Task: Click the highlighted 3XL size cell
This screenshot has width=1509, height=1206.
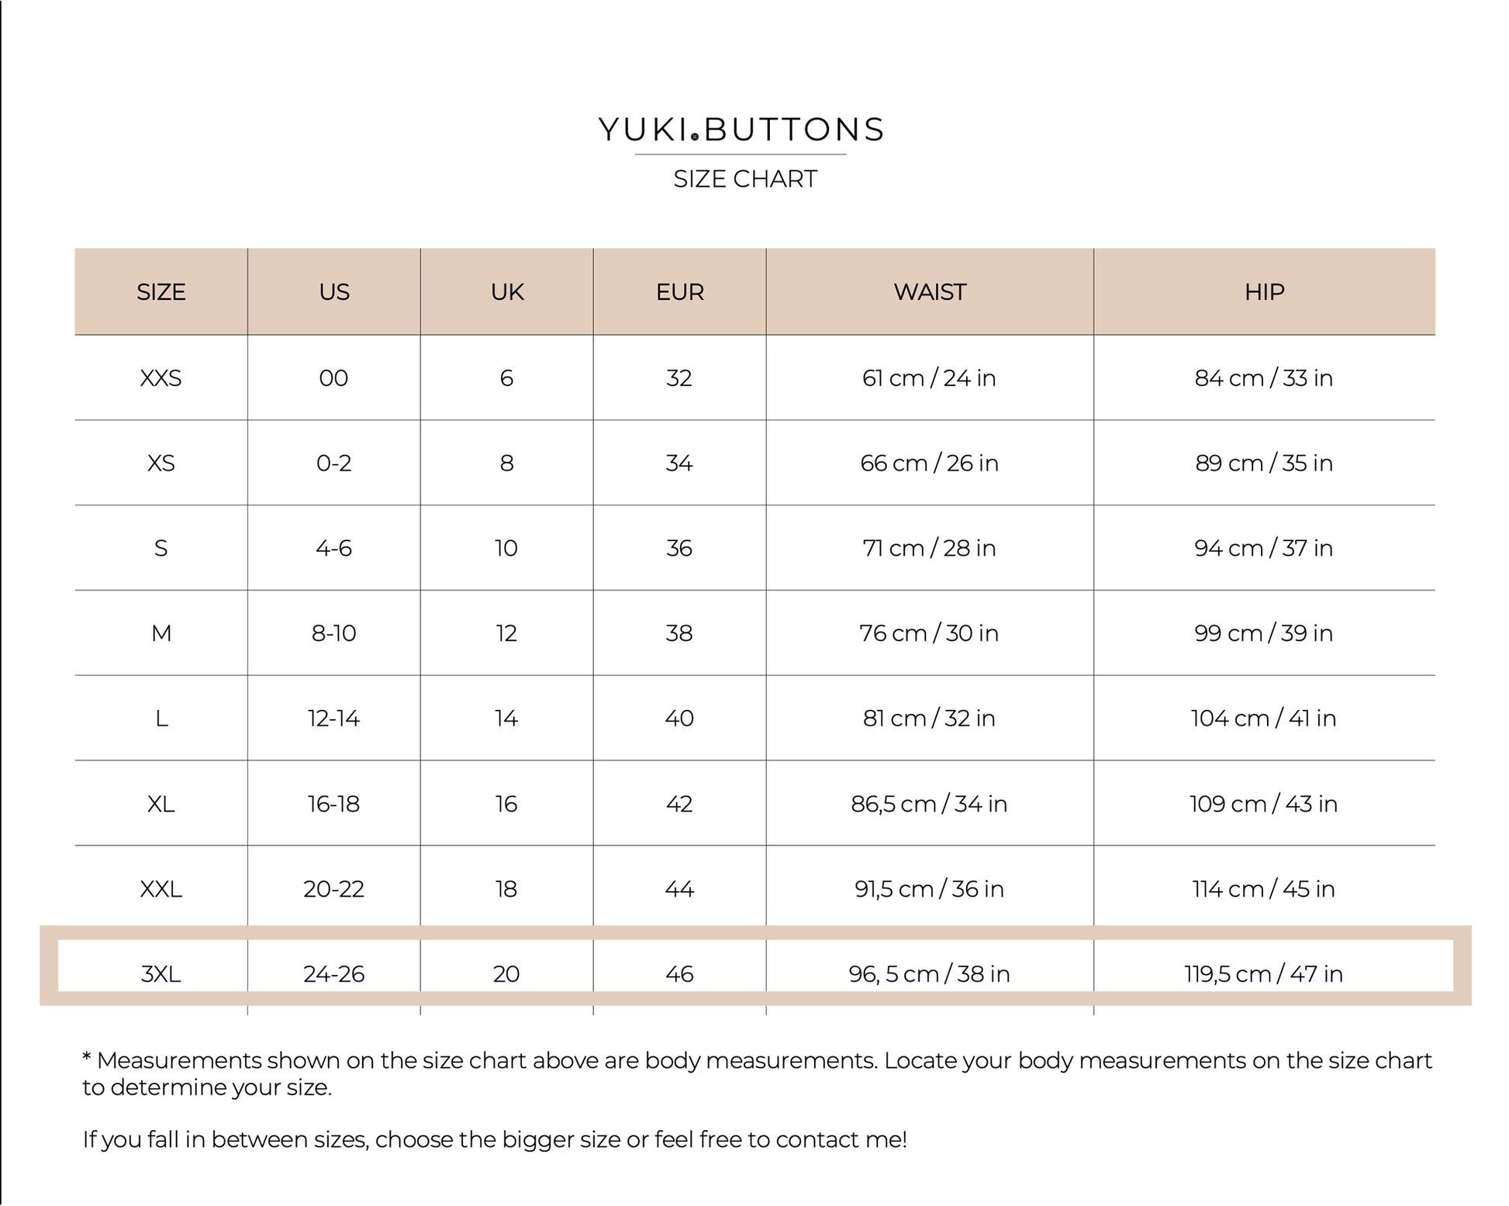Action: tap(161, 973)
